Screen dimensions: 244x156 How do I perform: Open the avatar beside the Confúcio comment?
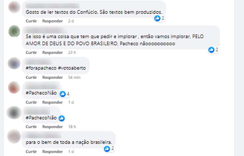point(14,7)
